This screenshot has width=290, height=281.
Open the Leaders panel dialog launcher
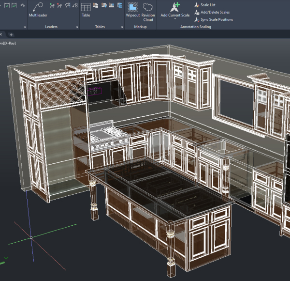pos(77,27)
